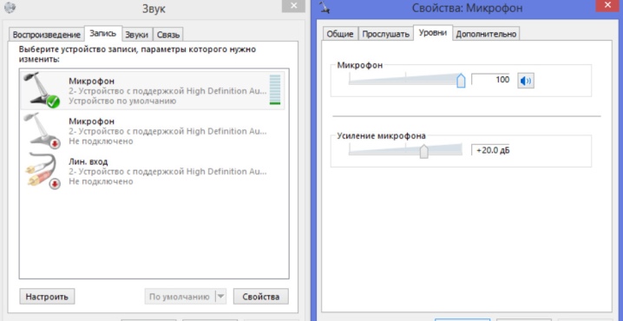Image resolution: width=623 pixels, height=321 pixels.
Task: Open the Связь tab
Action: point(168,35)
